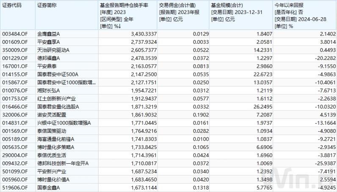This screenshot has width=337, height=192.
Task: Select fund name 德邦科技创新一年定开A
Action: [63, 163]
